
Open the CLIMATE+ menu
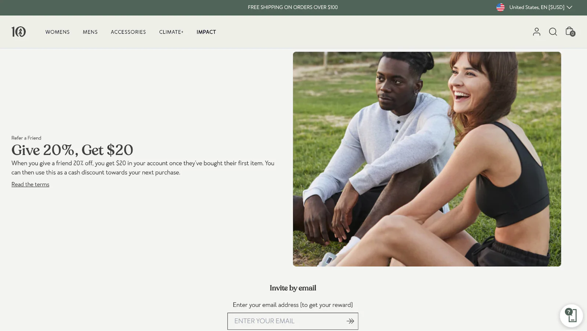(171, 32)
